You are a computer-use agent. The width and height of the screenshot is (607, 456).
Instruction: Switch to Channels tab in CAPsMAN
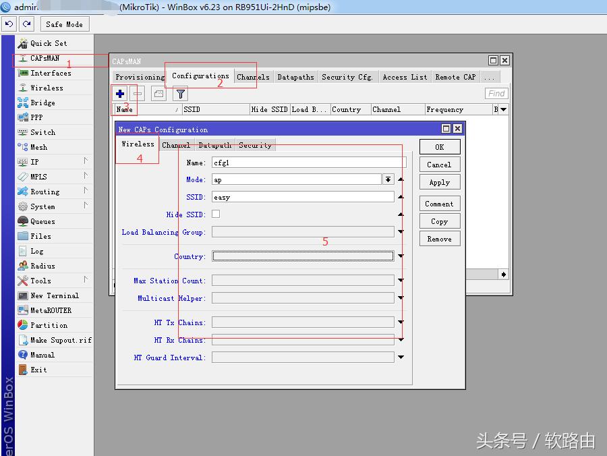click(253, 77)
